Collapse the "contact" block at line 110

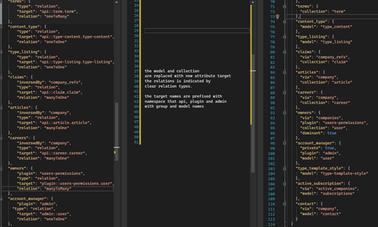pos(284,204)
